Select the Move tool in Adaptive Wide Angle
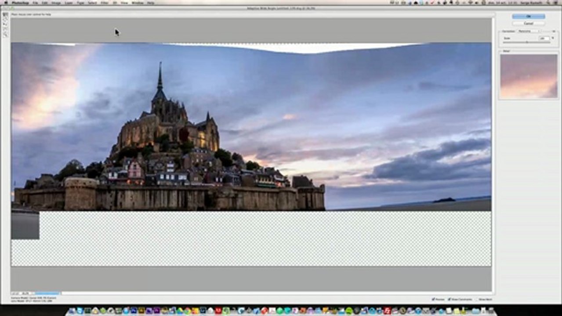The height and width of the screenshot is (316, 562). (x=5, y=24)
